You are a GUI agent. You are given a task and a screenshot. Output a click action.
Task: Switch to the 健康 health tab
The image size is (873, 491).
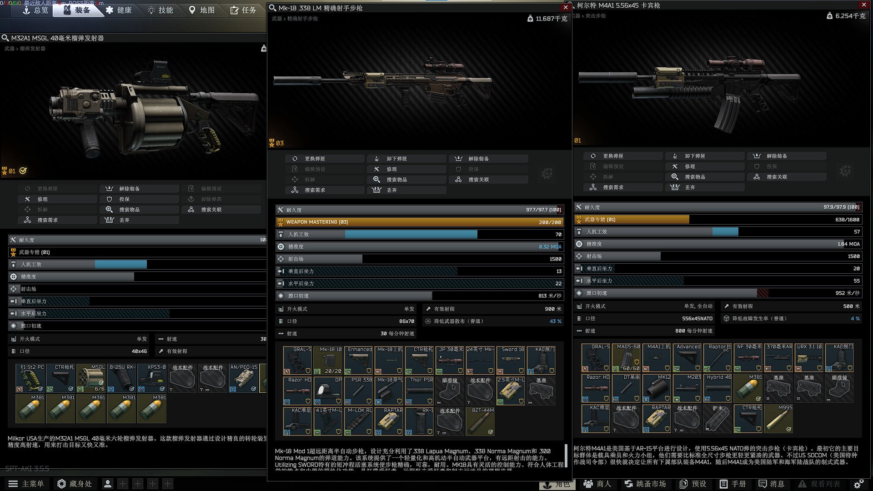click(x=119, y=10)
